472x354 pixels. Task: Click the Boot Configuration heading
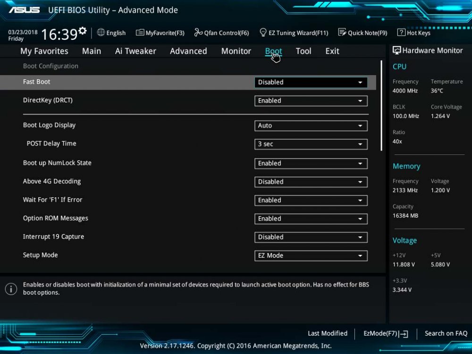tap(51, 66)
